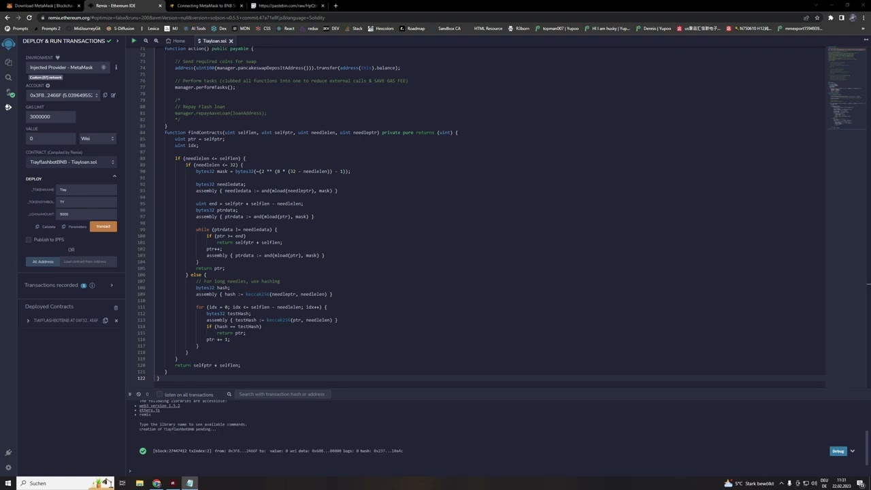Expand the transaction log details chevron
871x490 pixels.
tap(852, 451)
